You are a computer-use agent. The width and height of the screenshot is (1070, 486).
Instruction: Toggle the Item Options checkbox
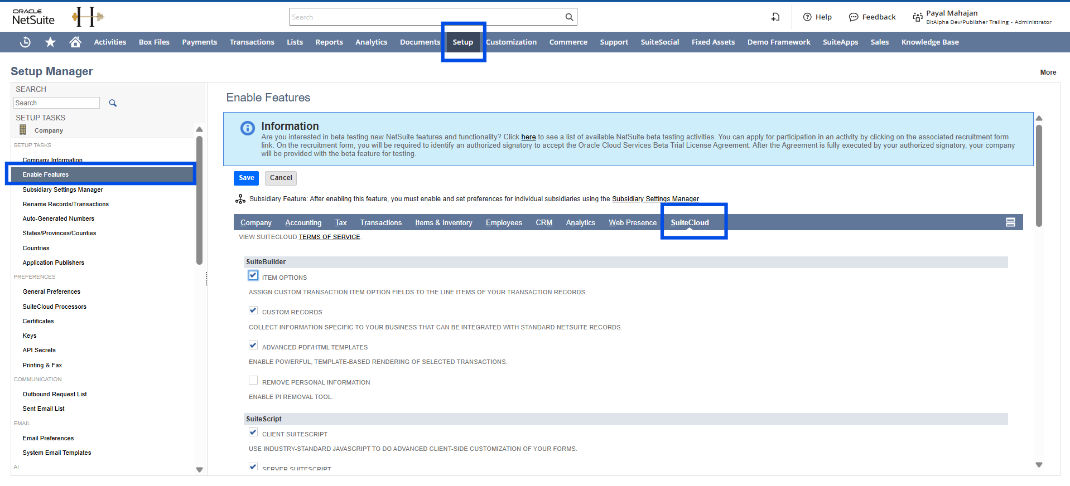pos(253,275)
